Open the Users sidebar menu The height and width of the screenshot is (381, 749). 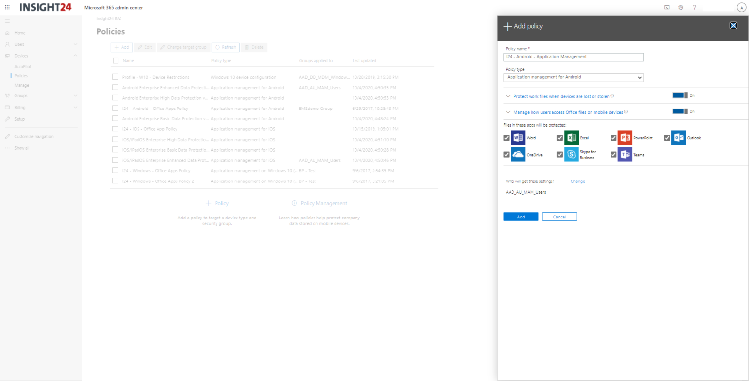tap(19, 44)
